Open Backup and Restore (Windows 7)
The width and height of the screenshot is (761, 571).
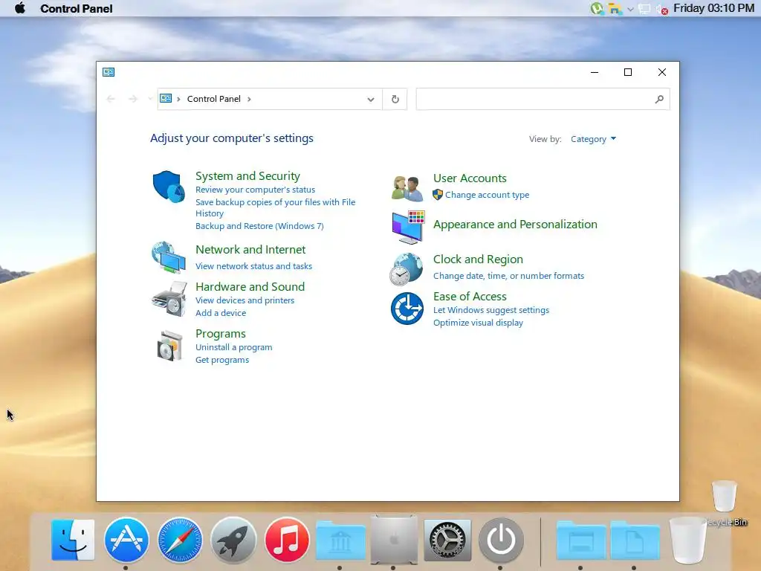point(259,226)
